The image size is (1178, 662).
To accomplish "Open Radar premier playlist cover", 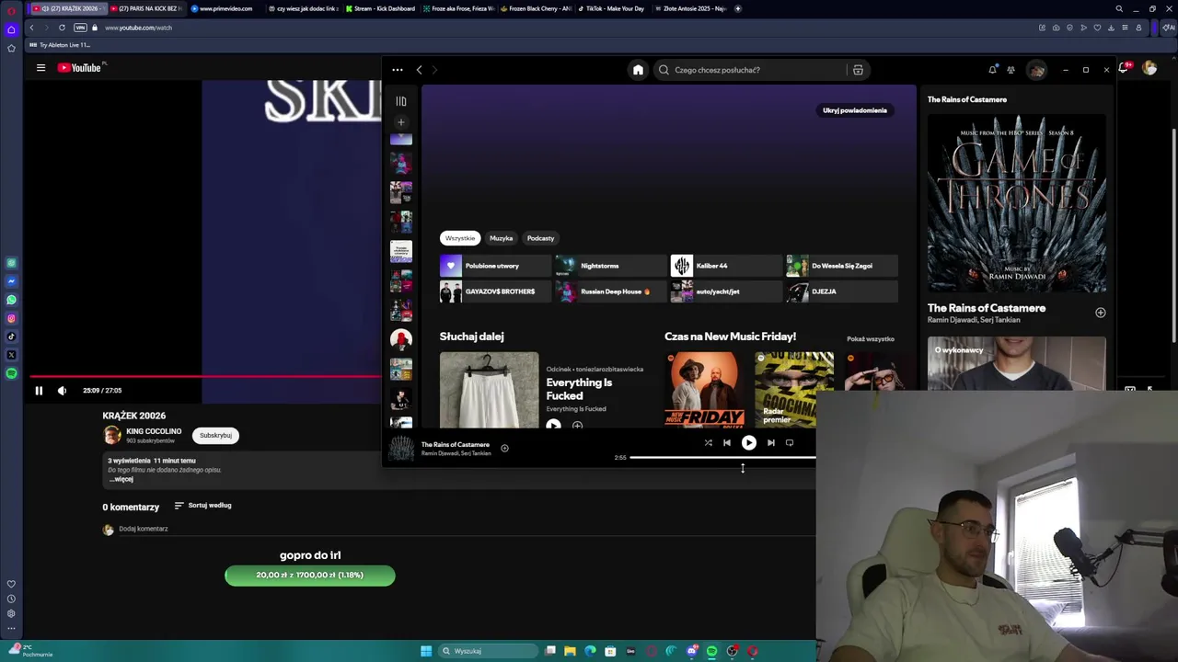I will (x=794, y=390).
